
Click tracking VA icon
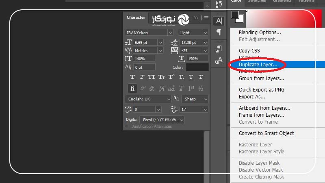175,50
